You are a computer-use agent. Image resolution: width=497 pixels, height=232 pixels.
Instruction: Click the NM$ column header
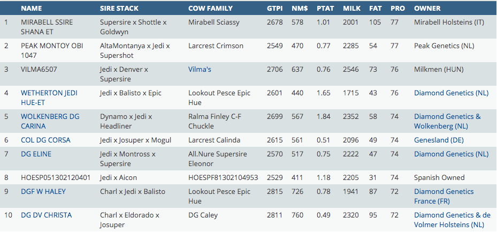coord(300,9)
